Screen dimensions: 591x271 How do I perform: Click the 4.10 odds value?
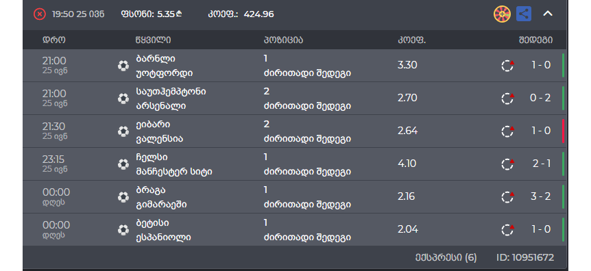pos(407,164)
